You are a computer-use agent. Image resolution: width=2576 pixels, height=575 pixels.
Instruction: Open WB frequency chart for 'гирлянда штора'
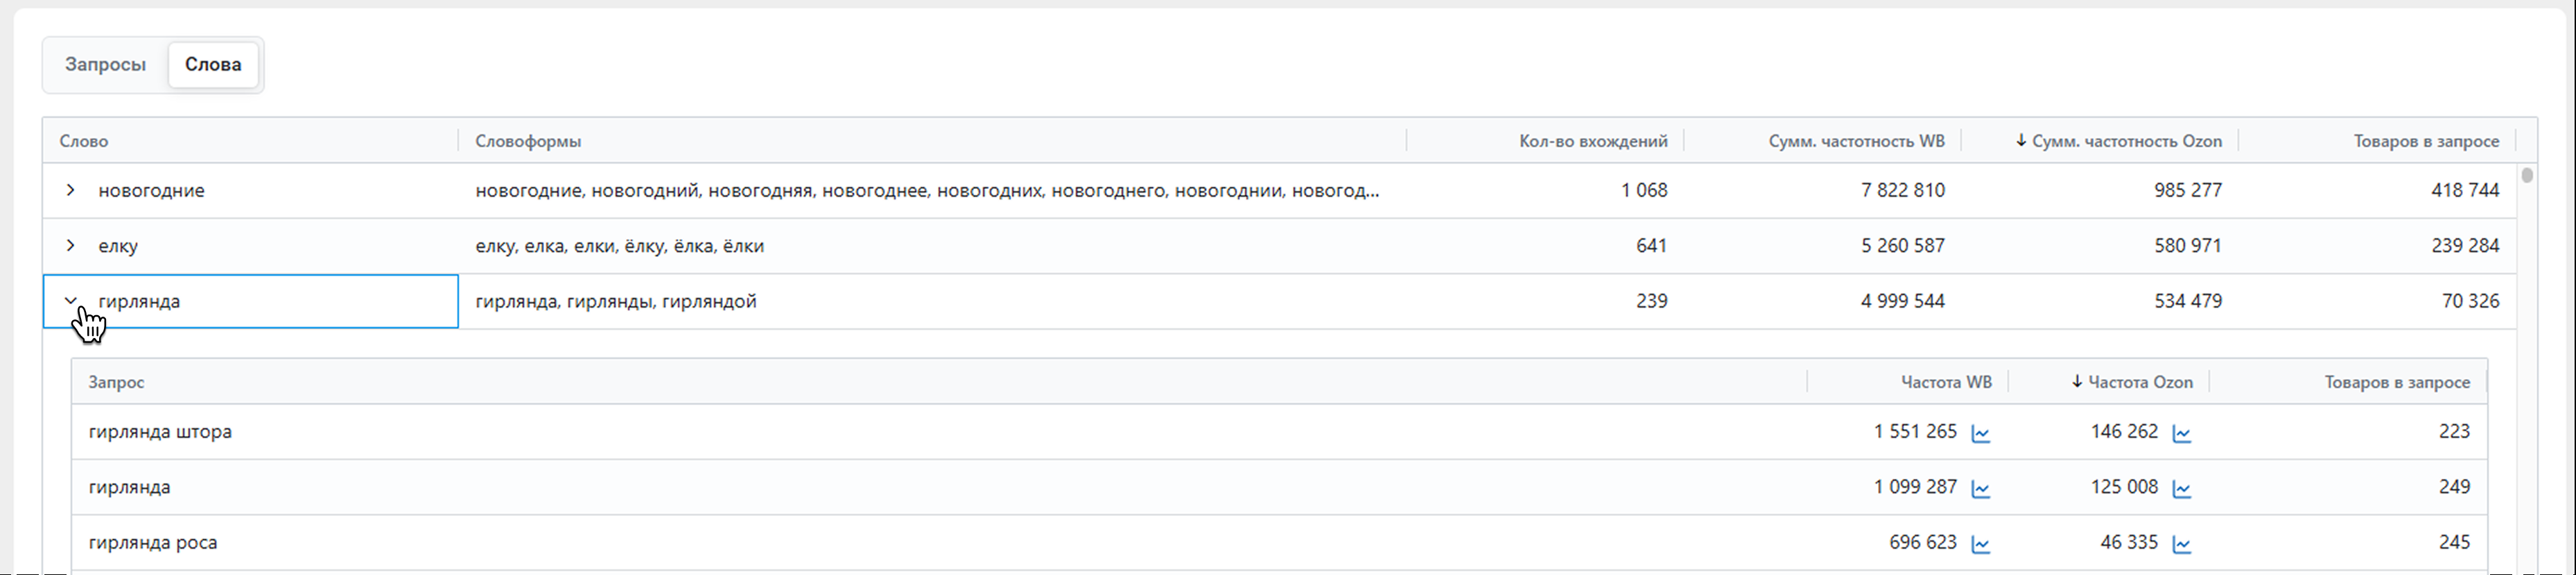1980,433
